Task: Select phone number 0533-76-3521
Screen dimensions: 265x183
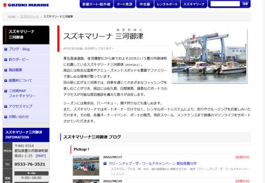Action: (x=30, y=164)
